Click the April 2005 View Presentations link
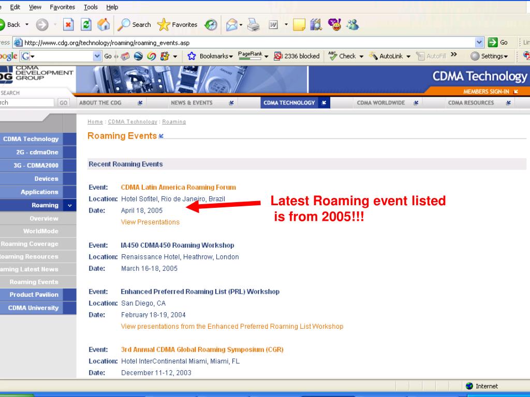Screen dimensions: 530x397 coord(150,222)
